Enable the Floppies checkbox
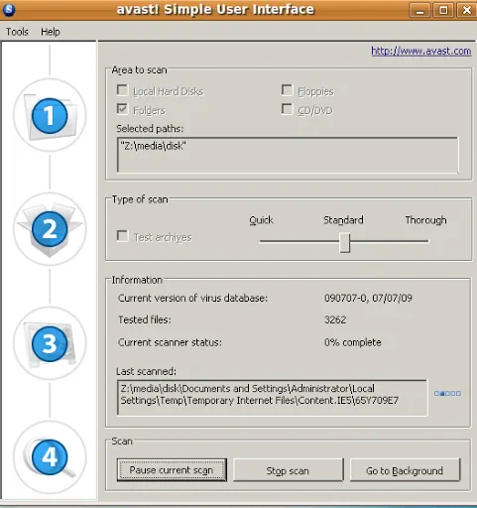 [x=287, y=90]
